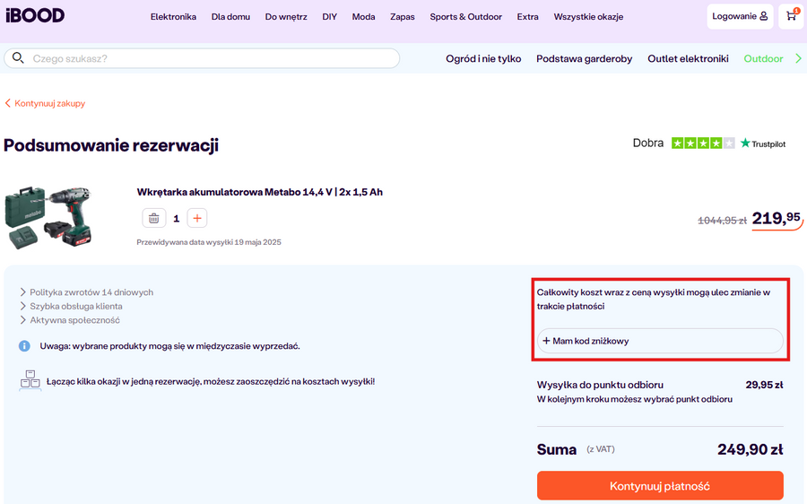This screenshot has height=504, width=807.
Task: Click the search magnifier icon
Action: [18, 58]
